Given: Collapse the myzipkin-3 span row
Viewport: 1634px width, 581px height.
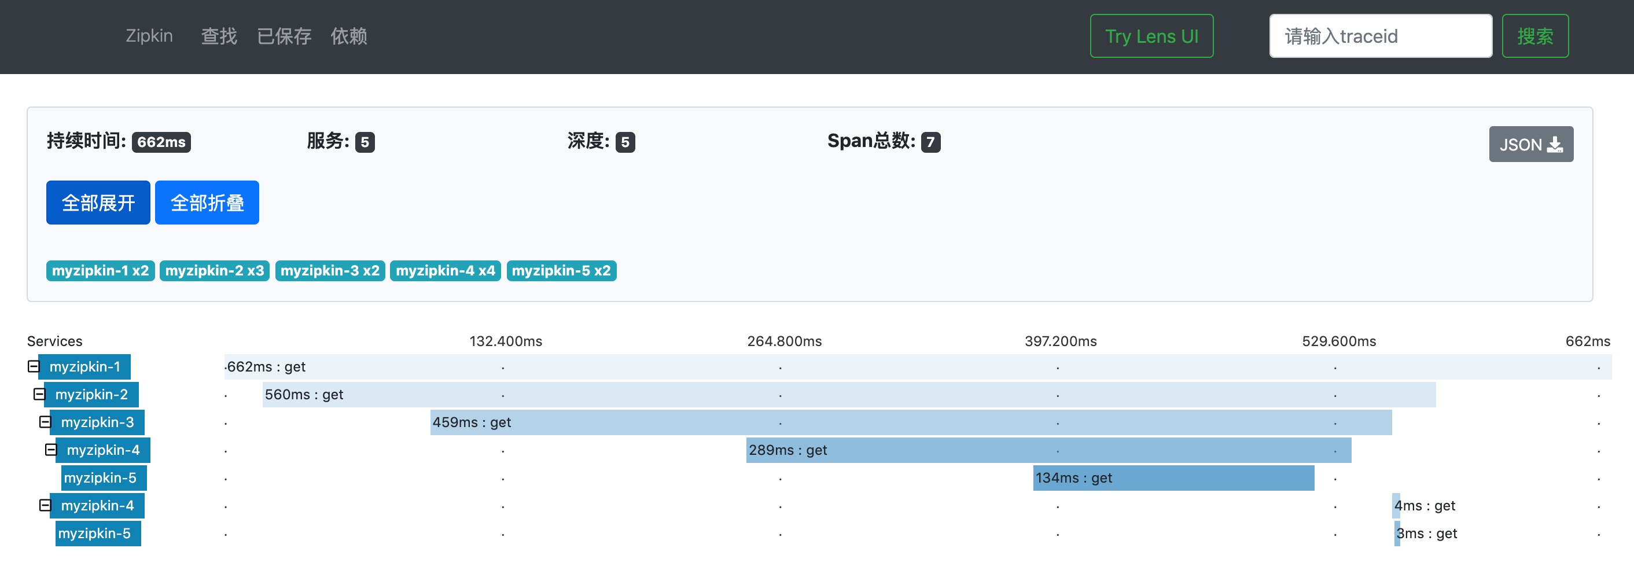Looking at the screenshot, I should [45, 422].
